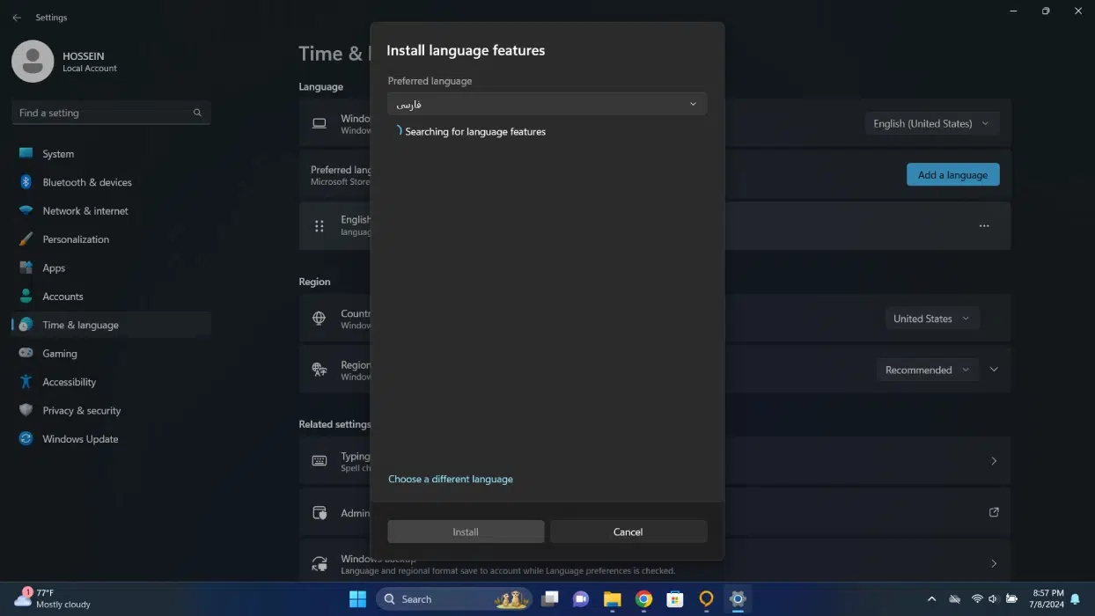Click the search magnifier in Find a setting
The height and width of the screenshot is (616, 1095).
pyautogui.click(x=197, y=113)
